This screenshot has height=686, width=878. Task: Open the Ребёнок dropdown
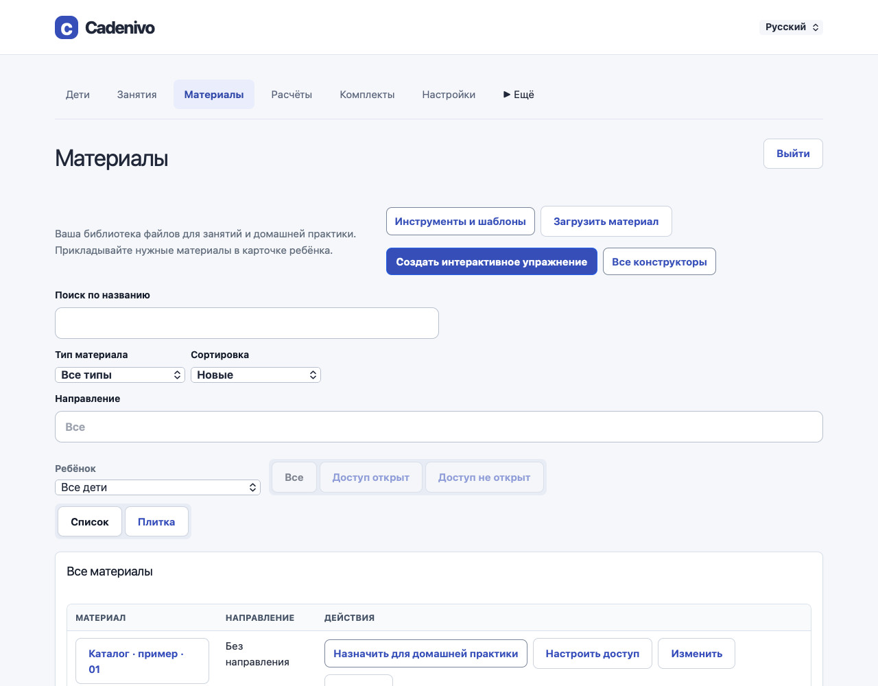pyautogui.click(x=158, y=487)
